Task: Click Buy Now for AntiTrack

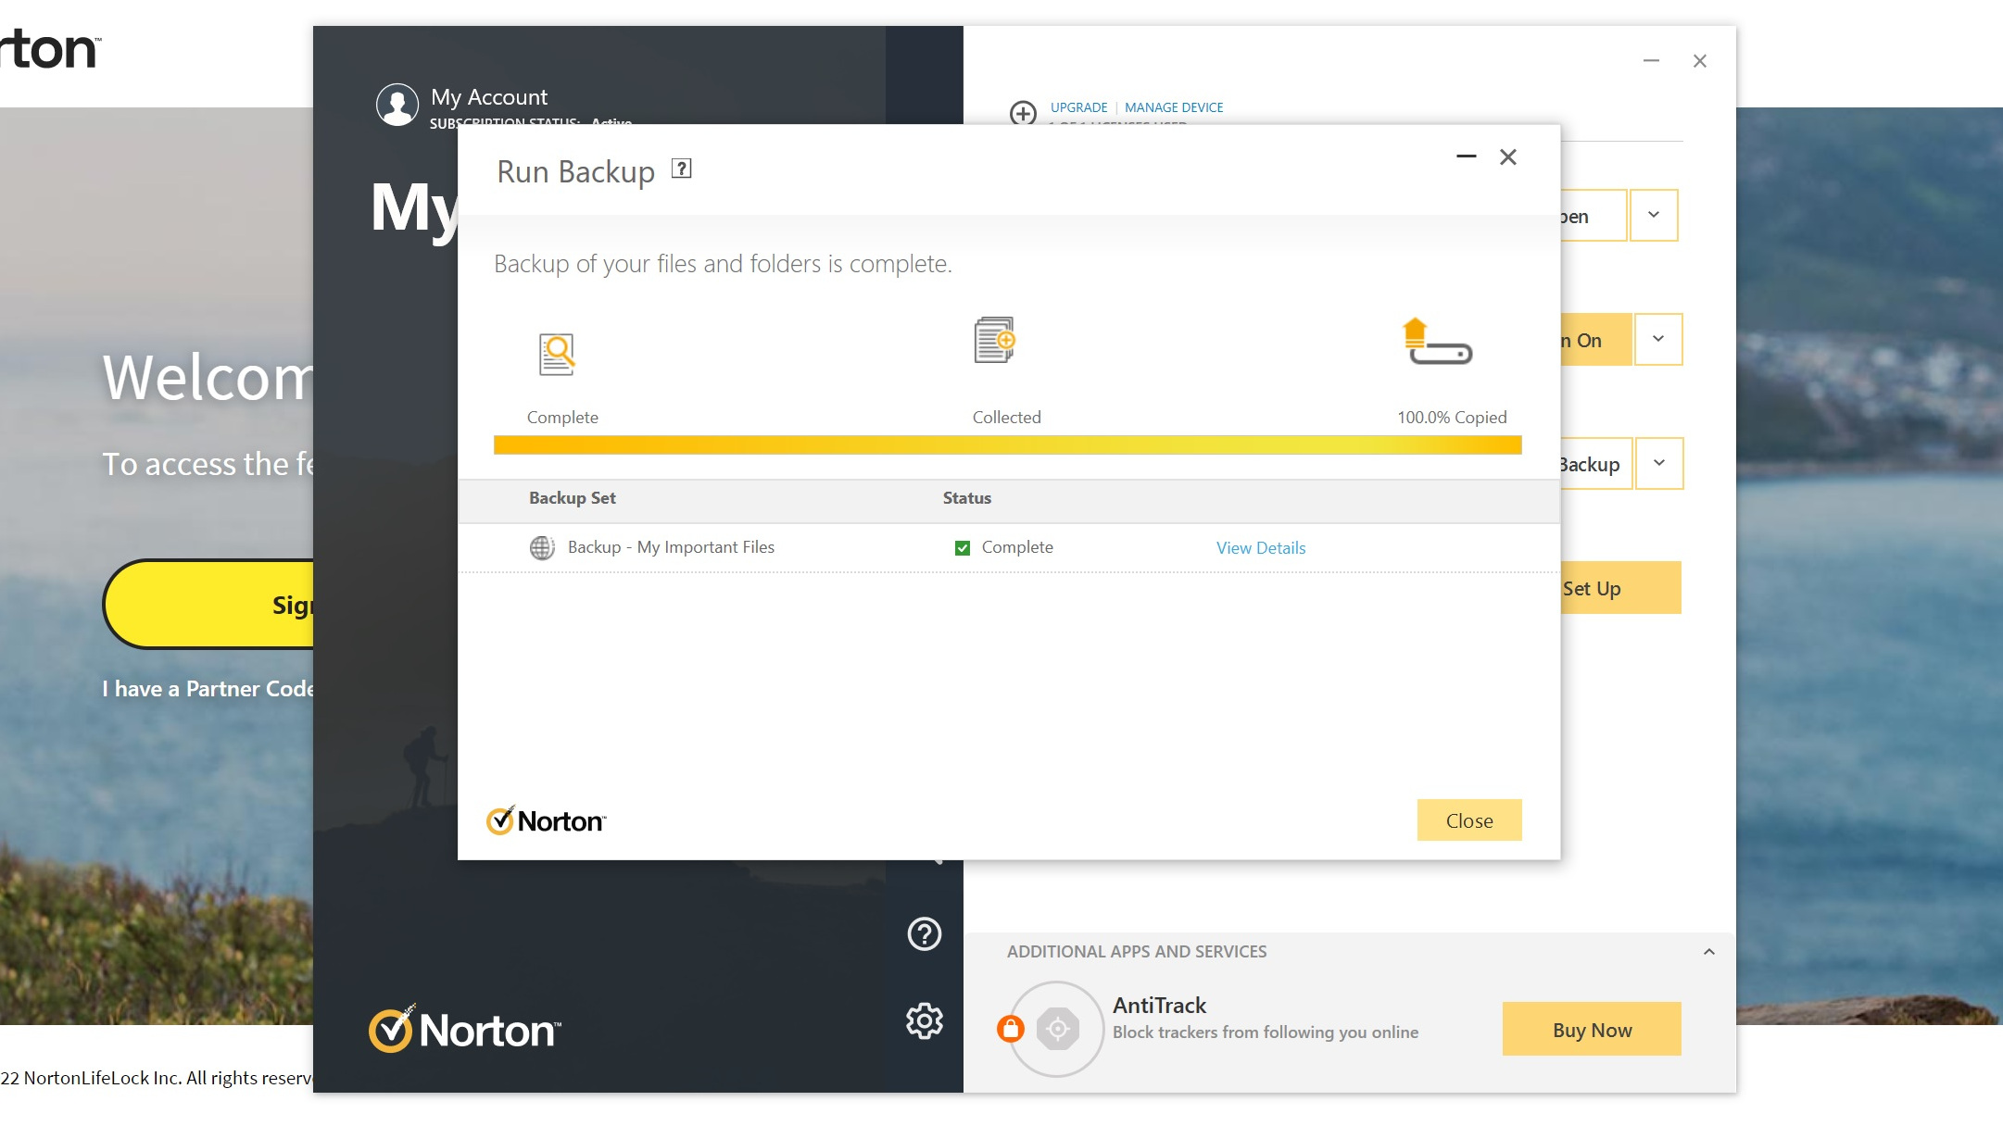Action: (x=1592, y=1029)
